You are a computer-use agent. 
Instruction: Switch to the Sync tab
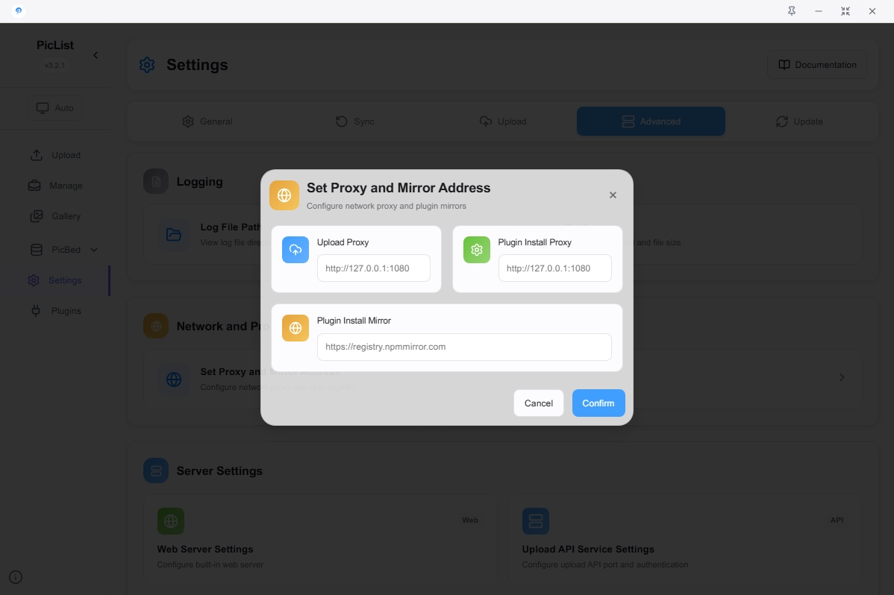pos(354,122)
